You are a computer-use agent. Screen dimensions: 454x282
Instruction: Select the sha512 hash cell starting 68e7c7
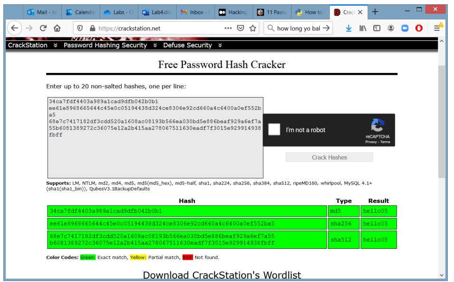187,239
